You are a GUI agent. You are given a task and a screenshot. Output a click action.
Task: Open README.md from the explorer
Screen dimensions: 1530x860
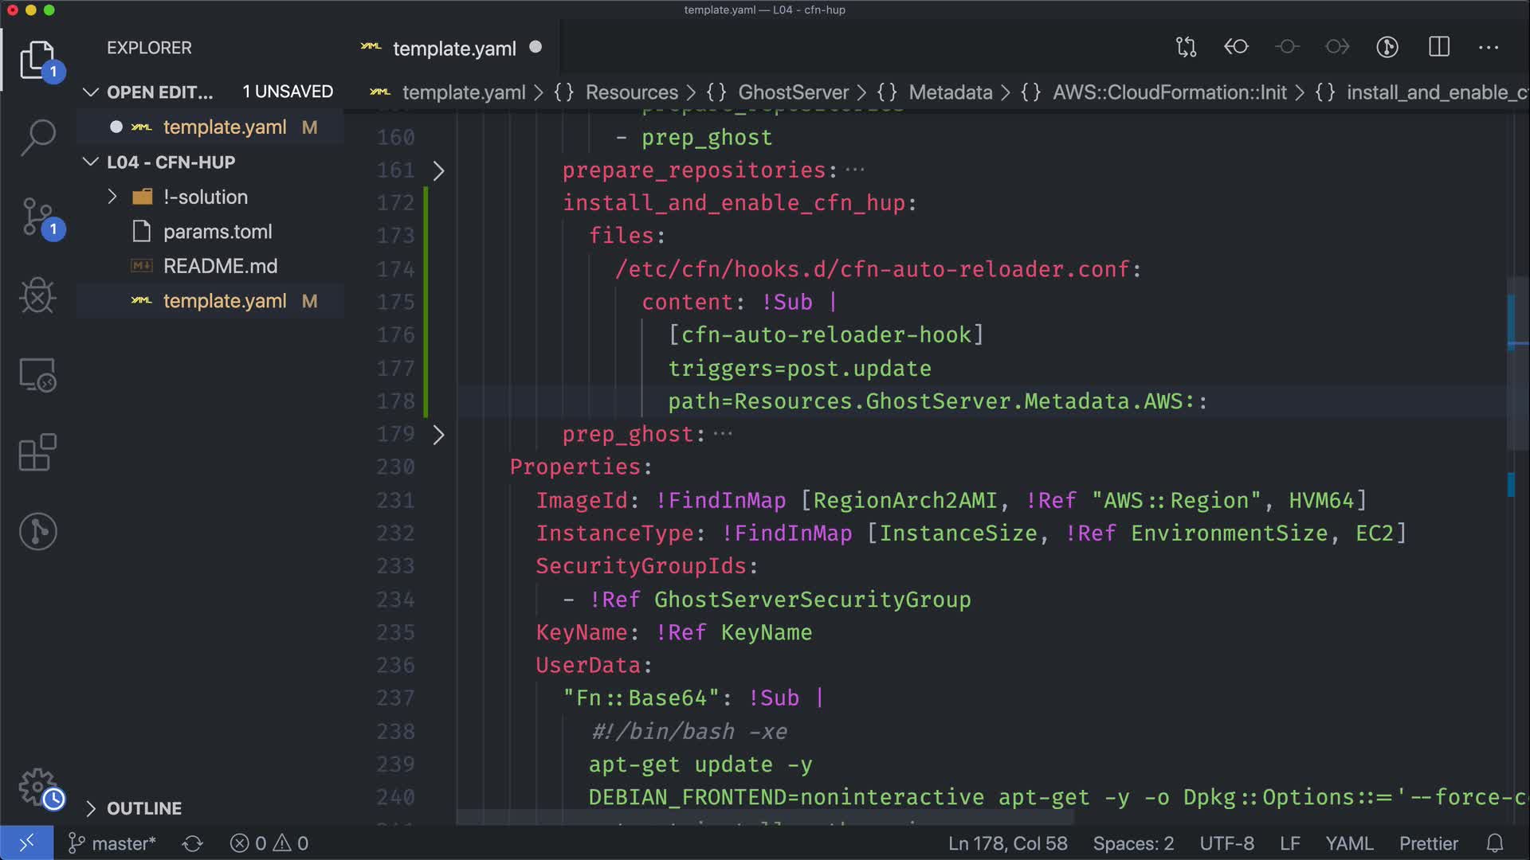click(220, 266)
